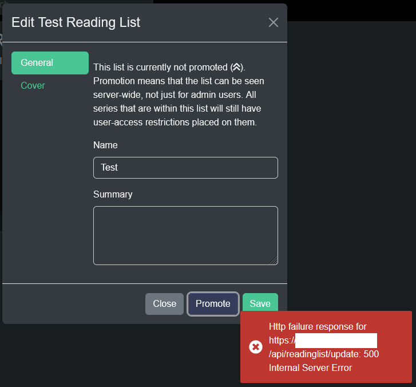Click the /api/readinglist/update error text
The image size is (416, 387).
(x=314, y=354)
